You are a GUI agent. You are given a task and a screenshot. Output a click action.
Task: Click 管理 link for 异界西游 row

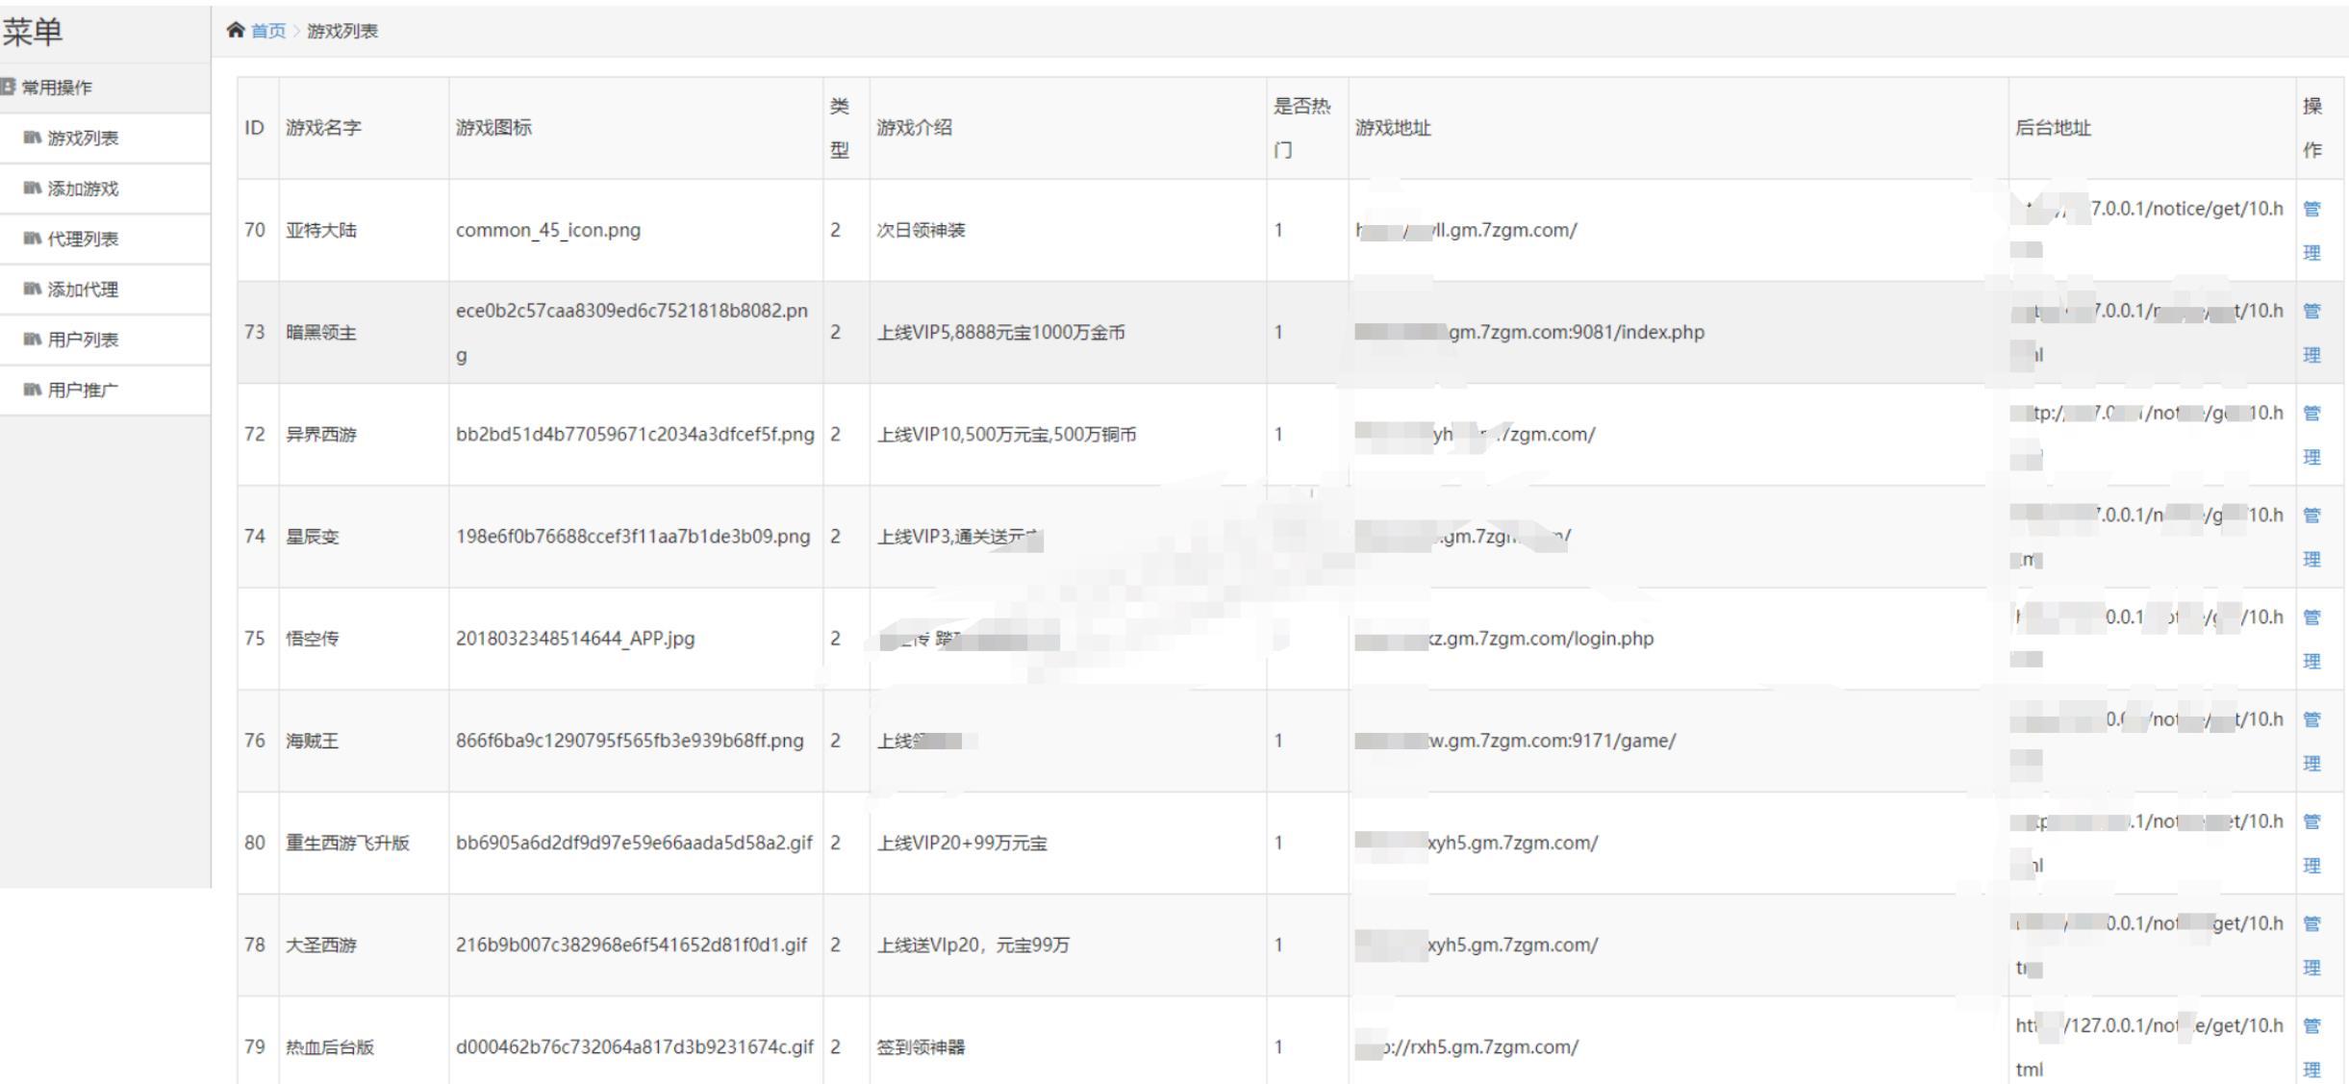coord(2311,434)
